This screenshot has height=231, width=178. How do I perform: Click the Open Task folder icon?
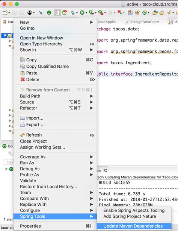coord(162,13)
